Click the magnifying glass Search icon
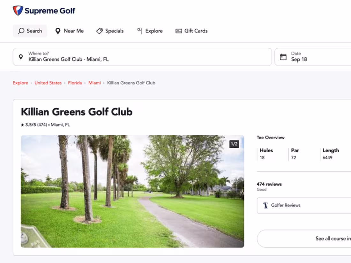The image size is (351, 263). point(21,31)
